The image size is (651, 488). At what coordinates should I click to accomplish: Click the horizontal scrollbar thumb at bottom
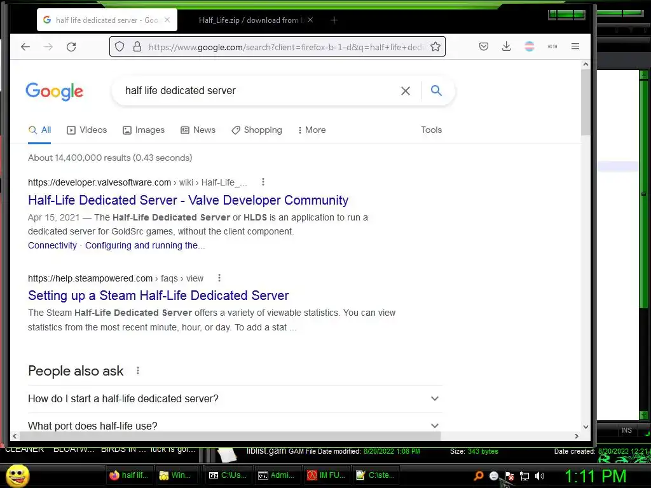230,436
